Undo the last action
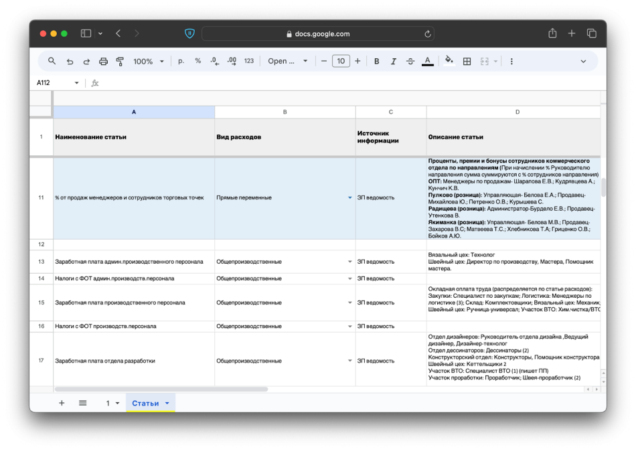636x451 pixels. coord(70,61)
